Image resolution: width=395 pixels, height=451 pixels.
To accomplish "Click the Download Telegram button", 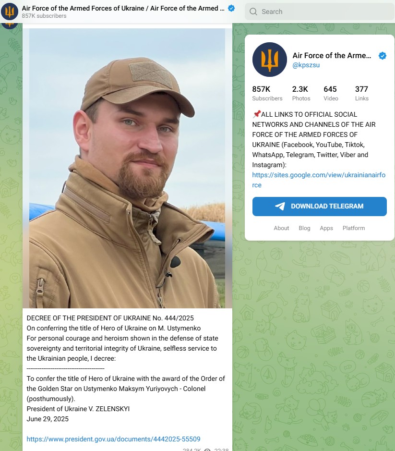I will 319,206.
